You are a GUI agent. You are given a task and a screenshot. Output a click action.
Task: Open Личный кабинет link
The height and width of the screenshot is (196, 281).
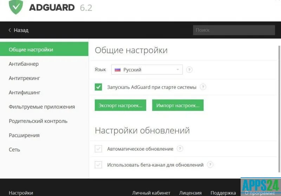151,193
